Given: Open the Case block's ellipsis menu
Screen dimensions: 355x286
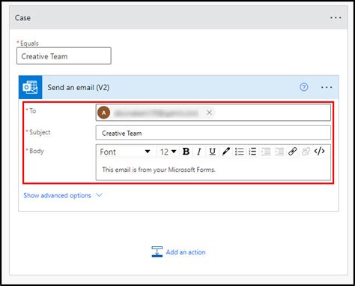Looking at the screenshot, I should [336, 17].
